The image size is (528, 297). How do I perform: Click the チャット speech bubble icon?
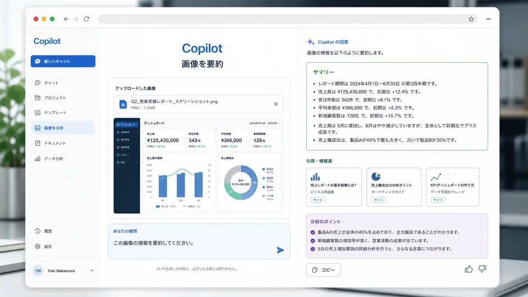pos(37,83)
